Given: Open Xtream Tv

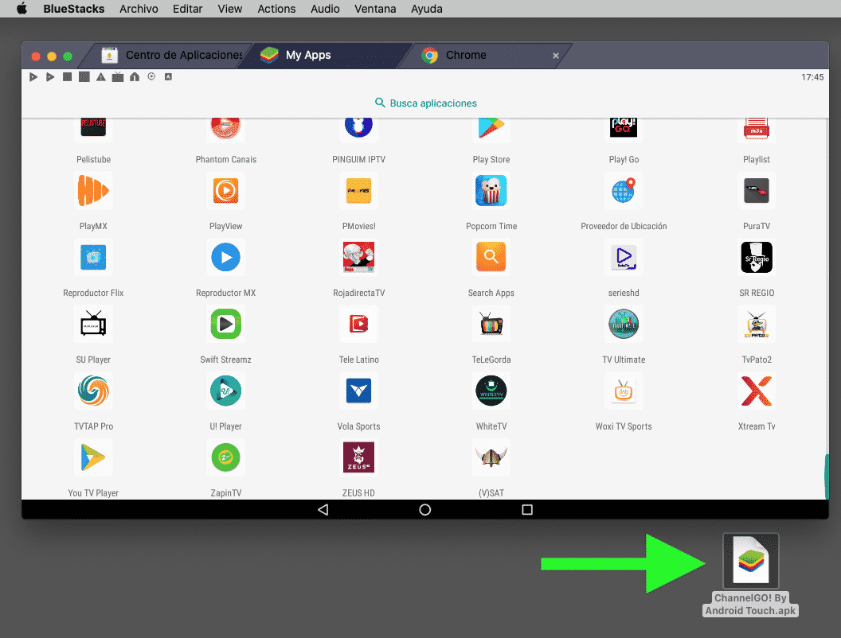Looking at the screenshot, I should [756, 391].
